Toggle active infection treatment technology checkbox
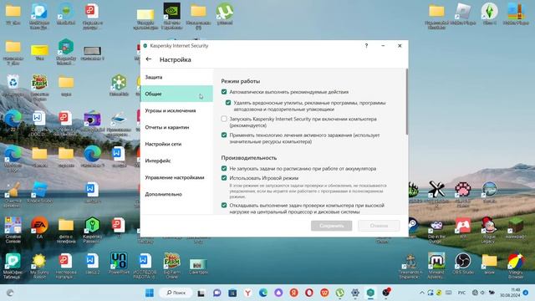The height and width of the screenshot is (301, 535). [224, 135]
